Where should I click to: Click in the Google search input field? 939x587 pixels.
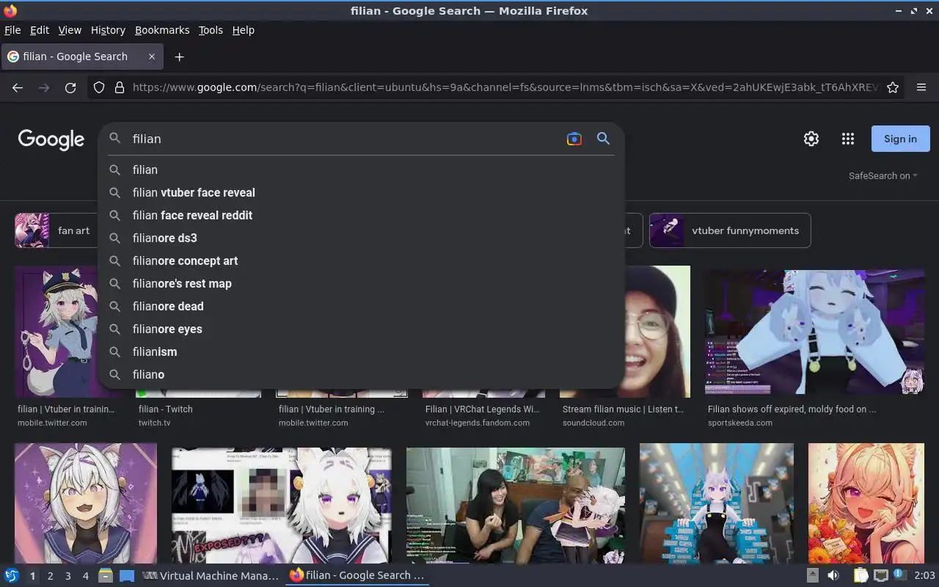(x=345, y=139)
